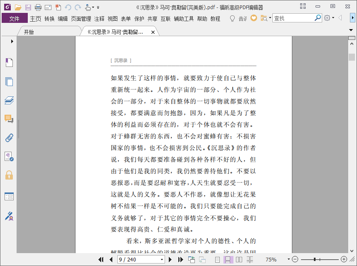Open the 视图 ribbon tab
357x266 pixels.
click(x=112, y=19)
